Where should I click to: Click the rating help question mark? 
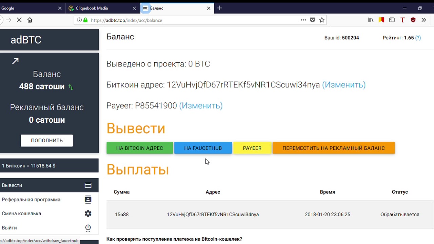point(418,38)
